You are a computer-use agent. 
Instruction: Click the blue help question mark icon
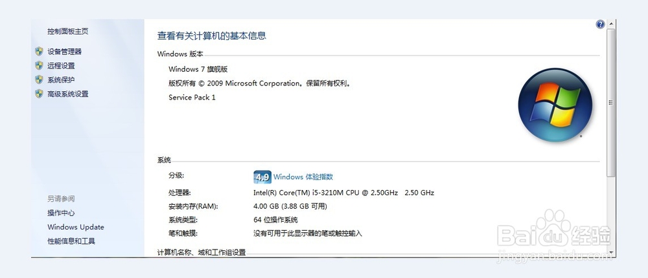pyautogui.click(x=600, y=25)
